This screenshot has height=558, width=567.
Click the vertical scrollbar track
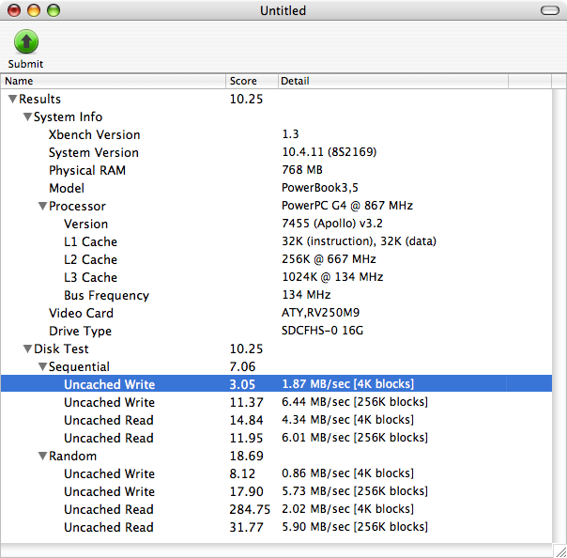[x=559, y=315]
